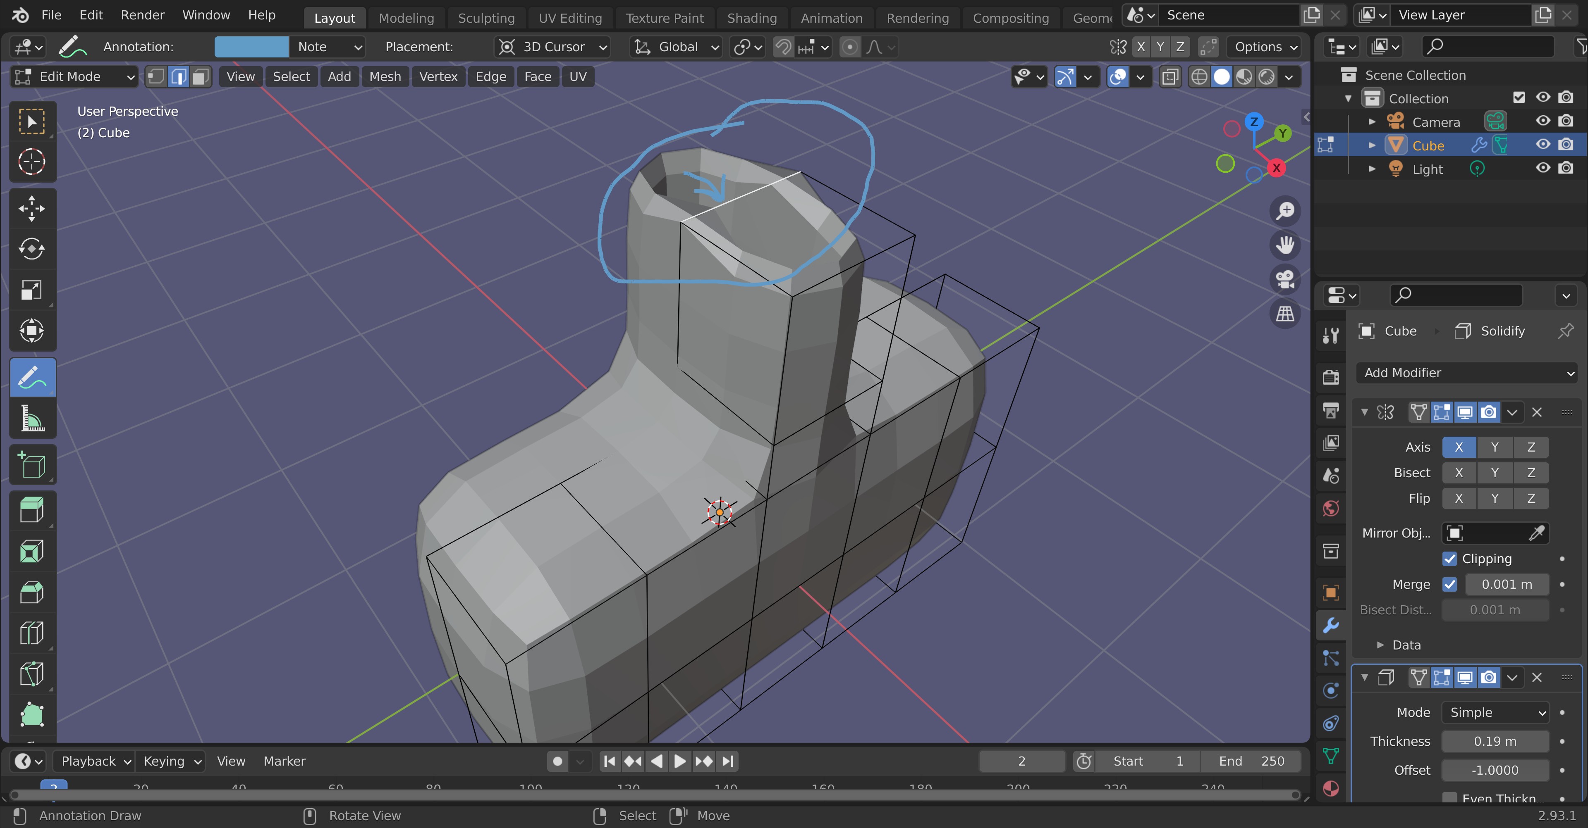Hide the Camera in viewport

[1543, 121]
